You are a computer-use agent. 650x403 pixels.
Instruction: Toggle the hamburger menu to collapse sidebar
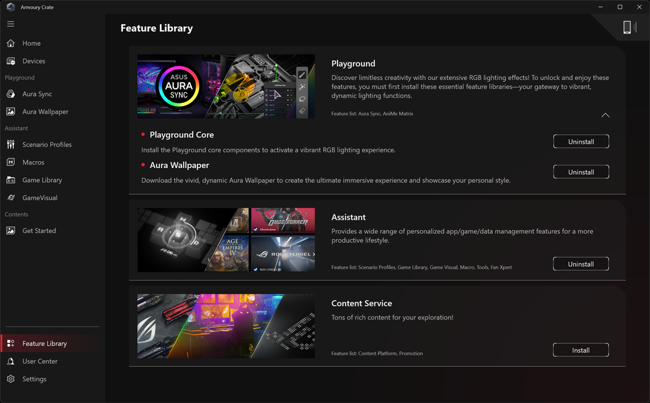pos(11,24)
